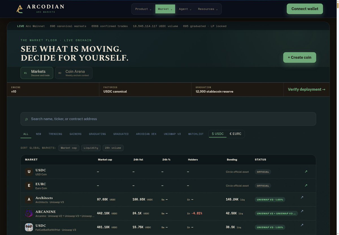
Task: Switch currency toggle to € EURC
Action: 235,134
